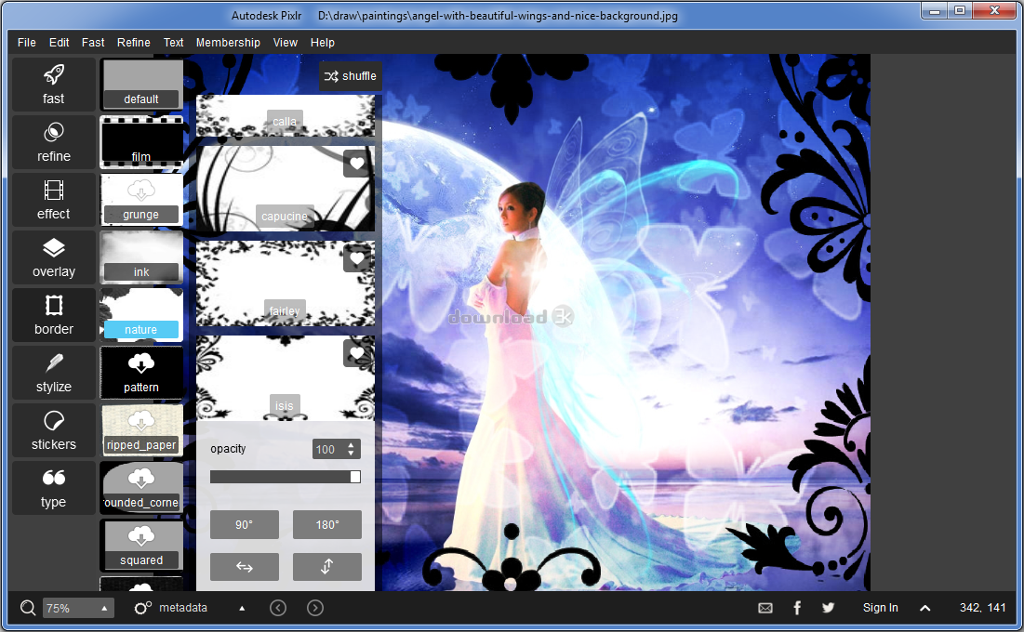Viewport: 1024px width, 632px height.
Task: Favorite the fairley border
Action: pos(356,258)
